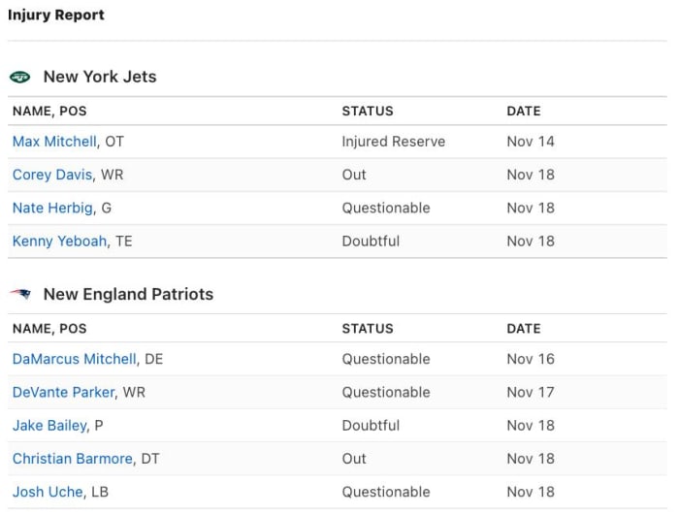Open the Corey Davis player link
679x515 pixels.
52,175
